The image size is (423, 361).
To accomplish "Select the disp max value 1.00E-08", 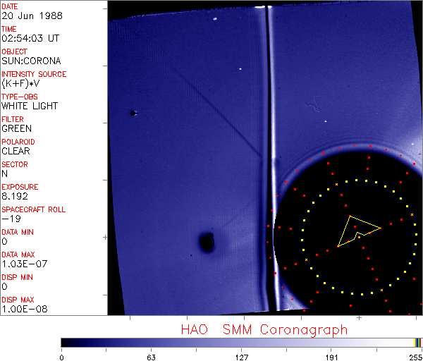I will coord(21,309).
